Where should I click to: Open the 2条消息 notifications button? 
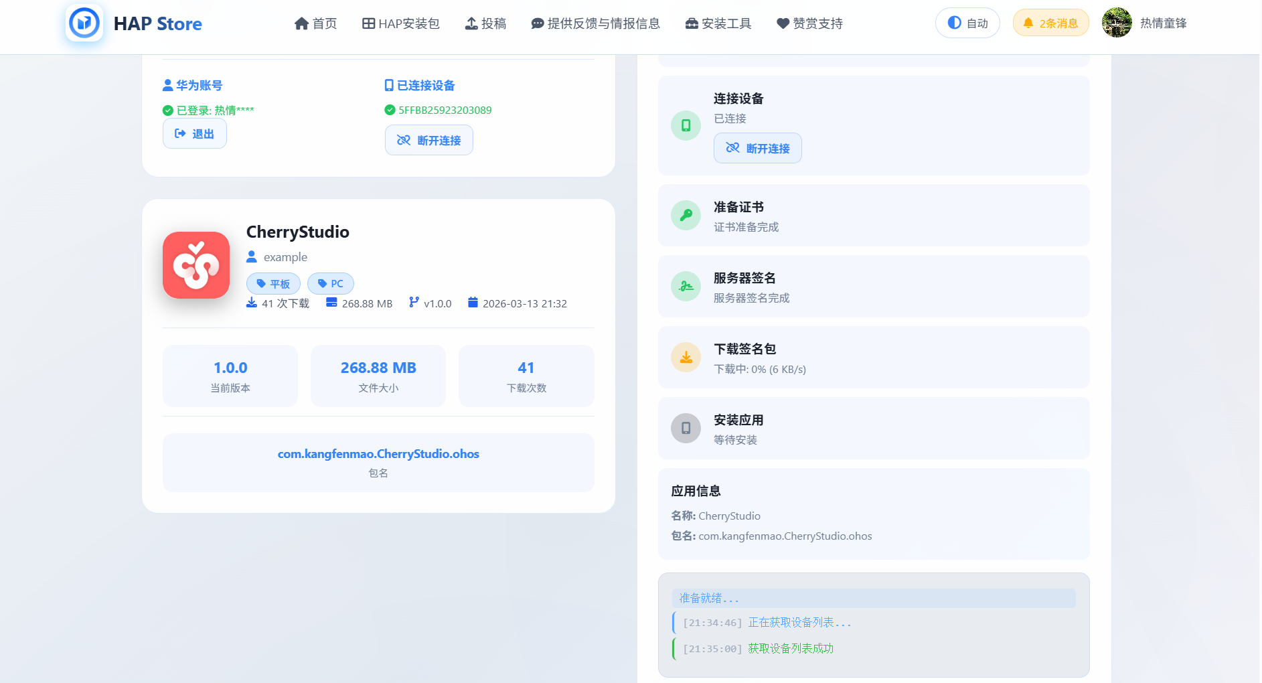coord(1050,23)
